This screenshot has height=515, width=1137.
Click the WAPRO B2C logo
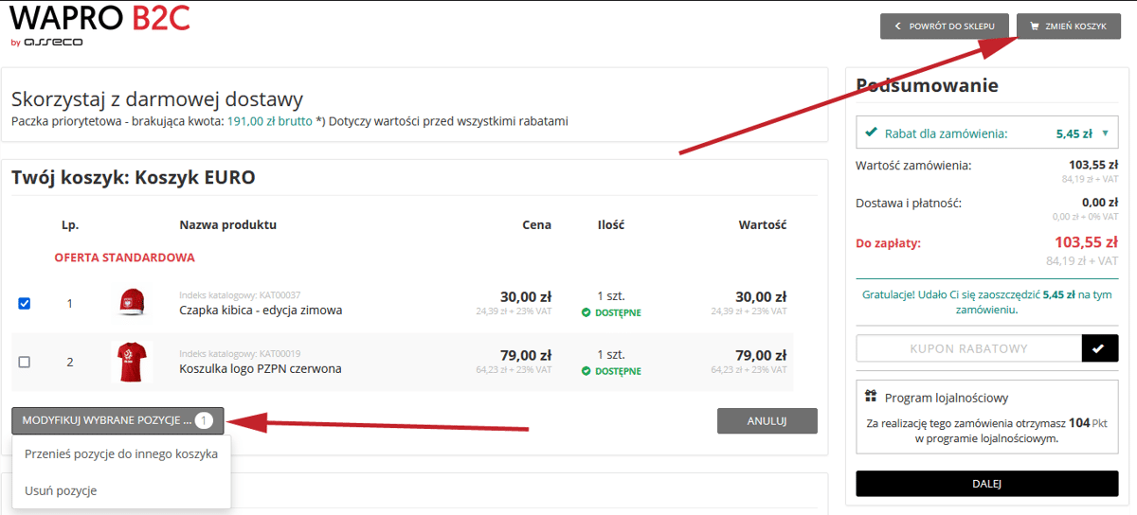(x=99, y=25)
